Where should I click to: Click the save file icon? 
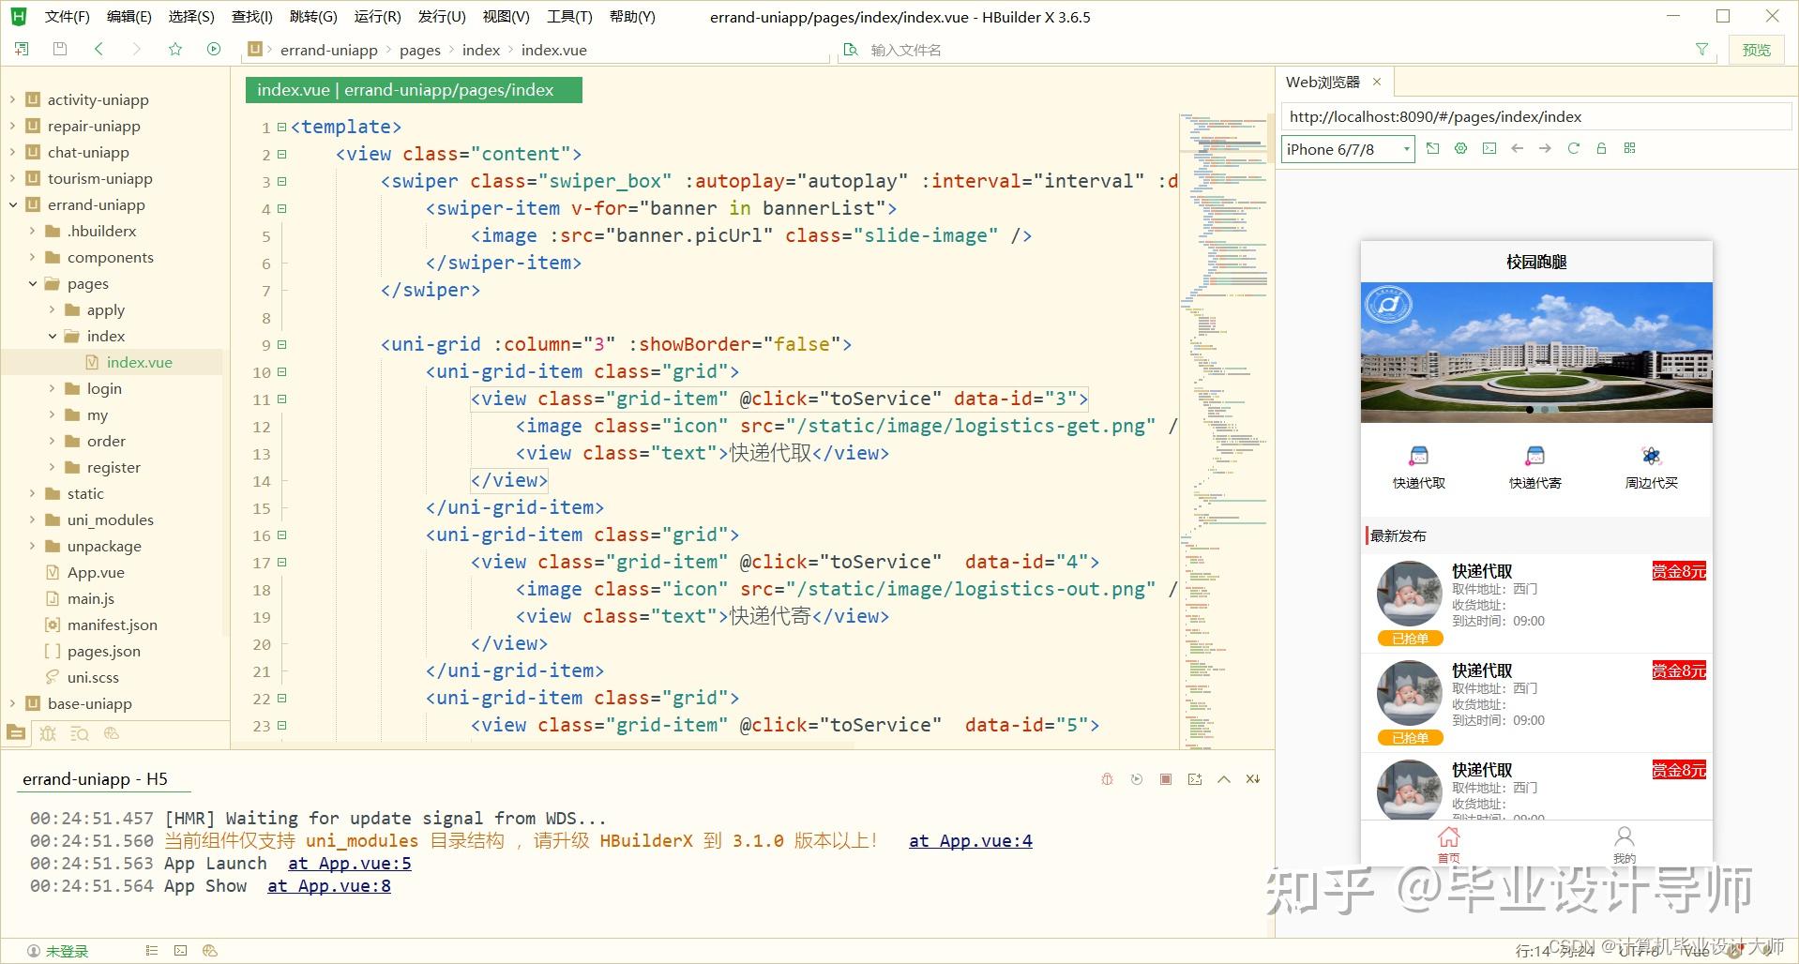pos(60,49)
